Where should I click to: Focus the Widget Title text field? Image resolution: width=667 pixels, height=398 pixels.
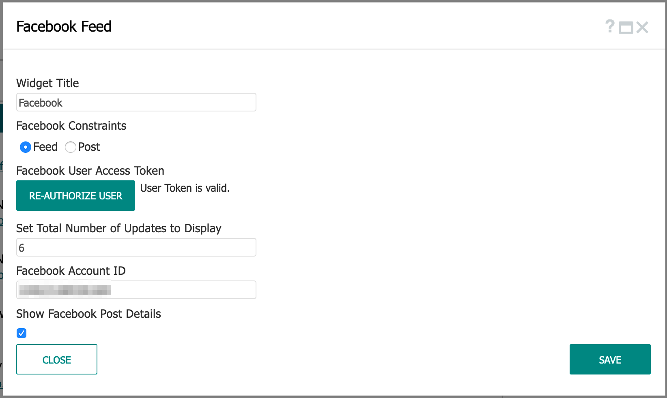[136, 103]
